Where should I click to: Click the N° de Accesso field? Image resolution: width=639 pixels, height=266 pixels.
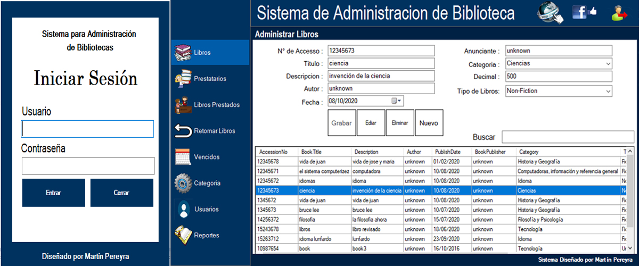click(381, 51)
